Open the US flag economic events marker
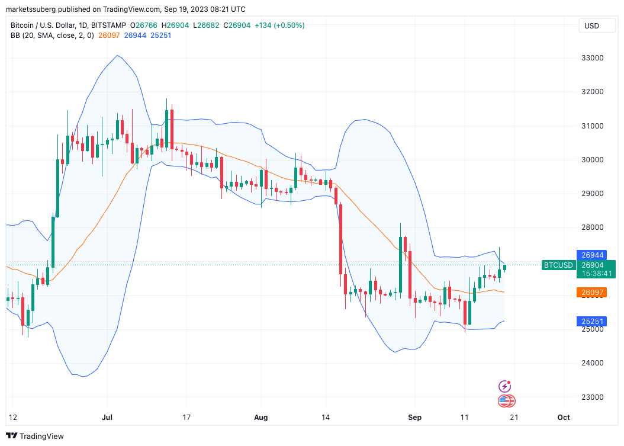 click(x=504, y=401)
